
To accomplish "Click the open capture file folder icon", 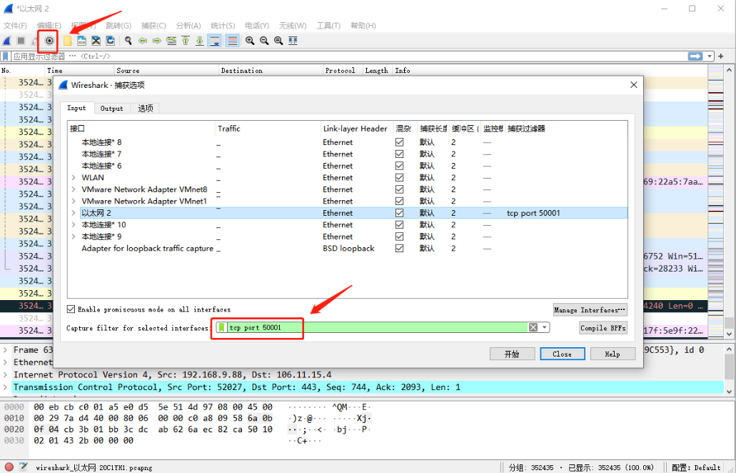I will tap(68, 41).
